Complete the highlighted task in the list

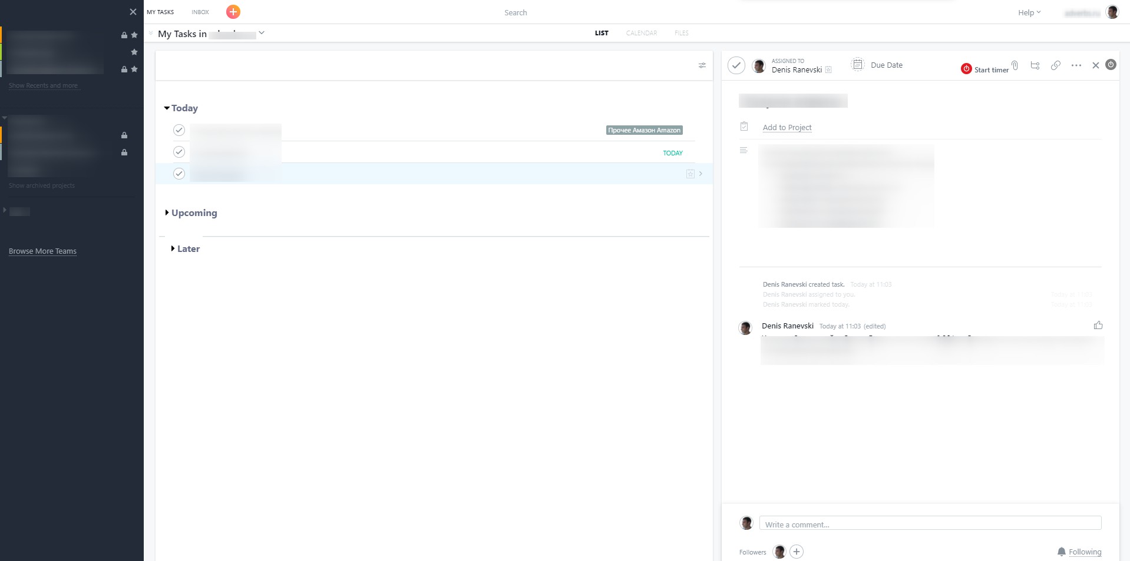pyautogui.click(x=179, y=174)
